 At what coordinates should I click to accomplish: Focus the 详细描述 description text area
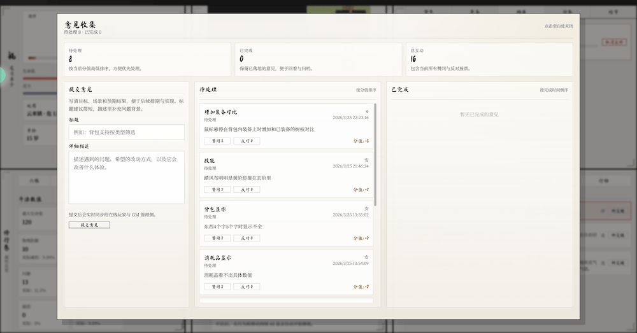point(126,177)
